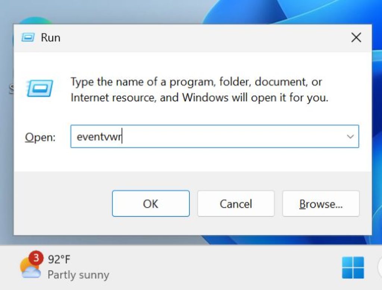The height and width of the screenshot is (290, 382).
Task: Click the partially visible taskbar search icon
Action: [x=379, y=267]
